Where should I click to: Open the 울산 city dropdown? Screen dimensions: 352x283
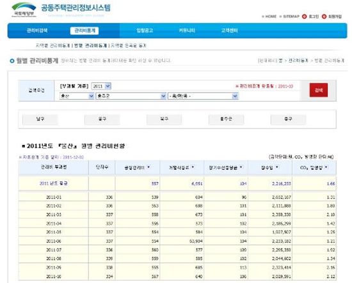pos(77,96)
